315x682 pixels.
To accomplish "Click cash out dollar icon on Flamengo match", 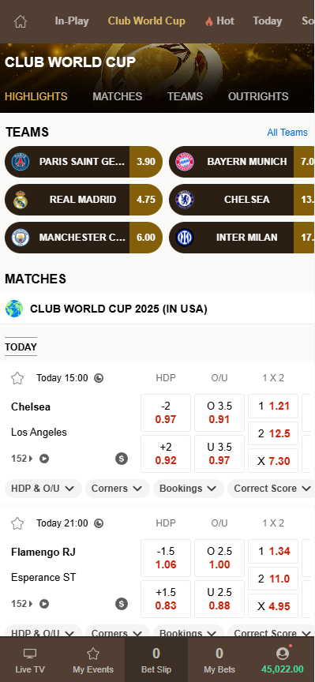I will click(122, 604).
